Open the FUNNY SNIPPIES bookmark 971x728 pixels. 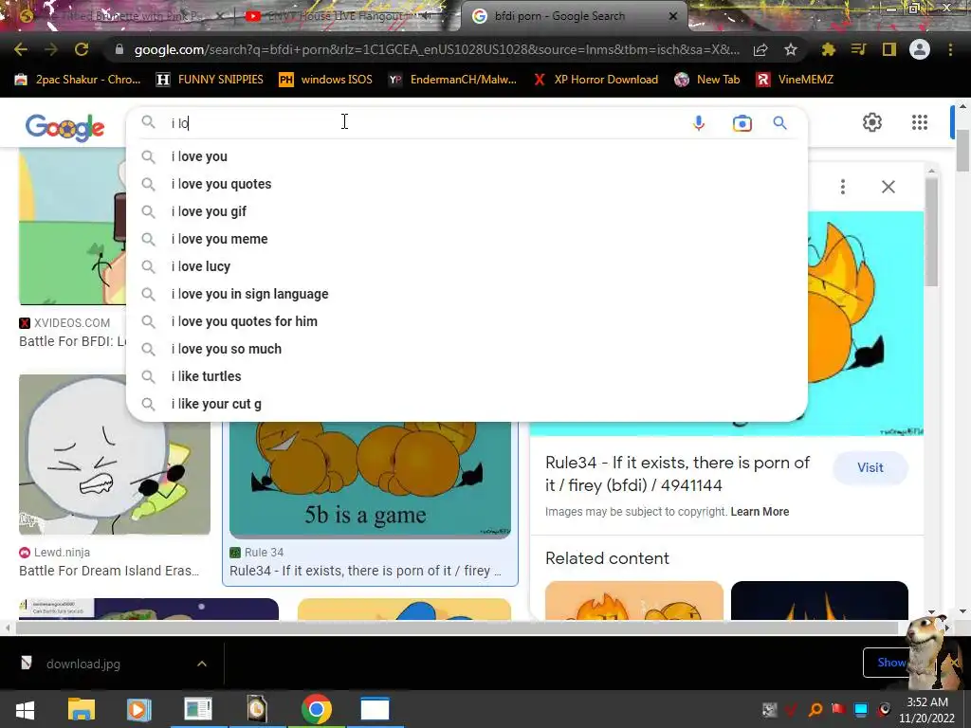click(210, 80)
